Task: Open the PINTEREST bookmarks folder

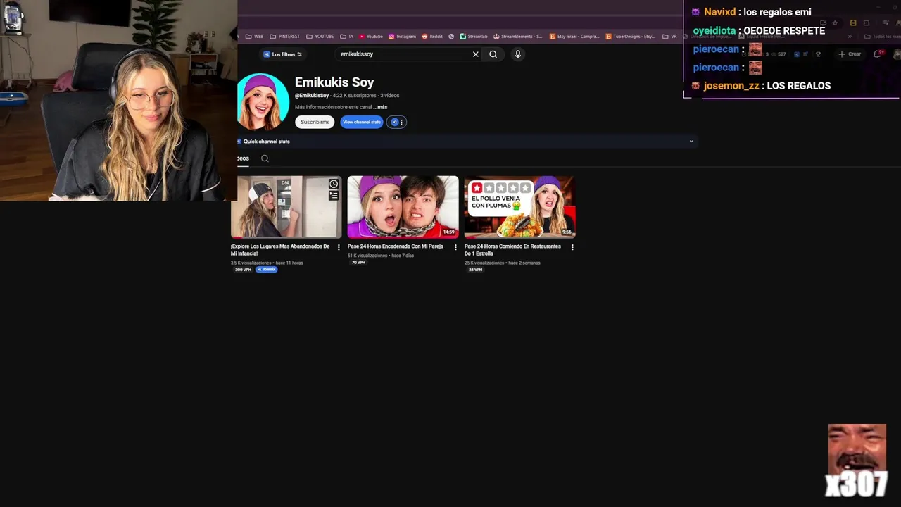Action: [284, 37]
